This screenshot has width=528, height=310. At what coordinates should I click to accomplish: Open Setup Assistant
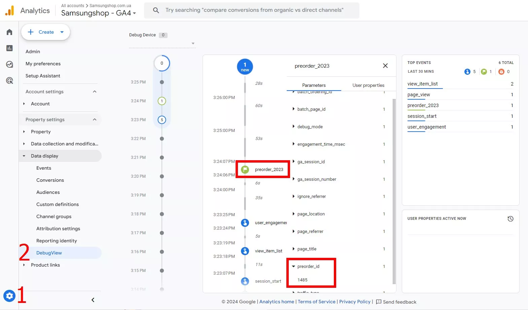pyautogui.click(x=43, y=76)
